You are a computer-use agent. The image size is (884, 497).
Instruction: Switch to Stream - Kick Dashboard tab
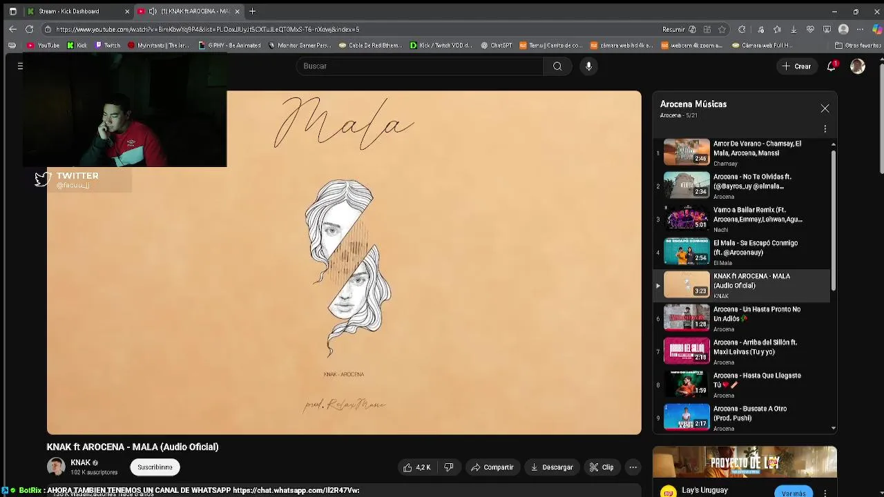(77, 11)
